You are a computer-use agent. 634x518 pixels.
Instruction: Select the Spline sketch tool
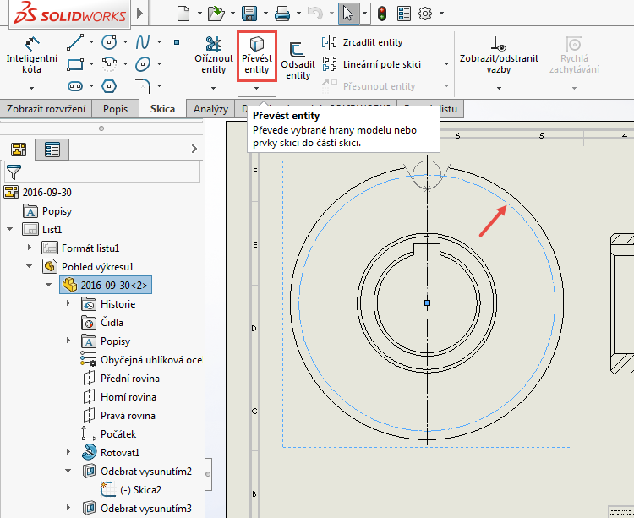143,42
